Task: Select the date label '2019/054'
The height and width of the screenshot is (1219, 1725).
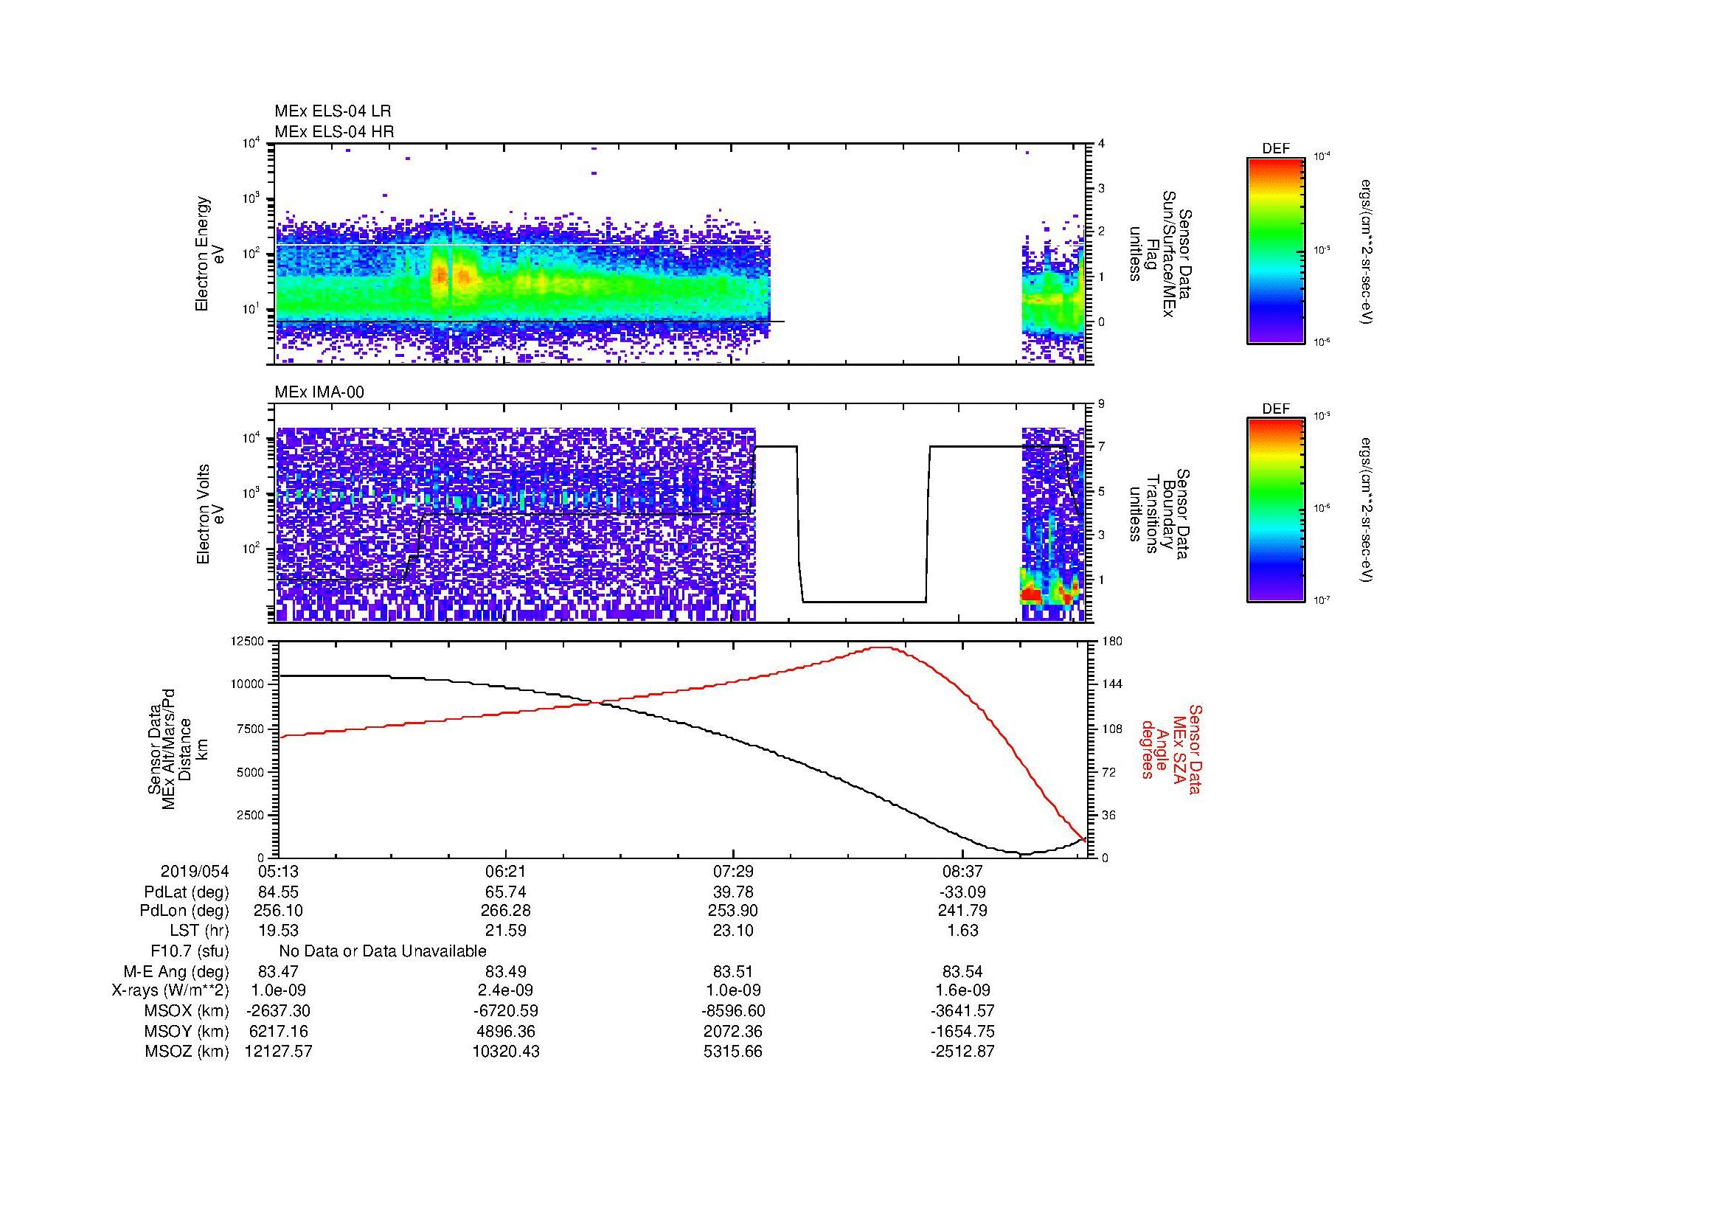Action: [x=195, y=871]
